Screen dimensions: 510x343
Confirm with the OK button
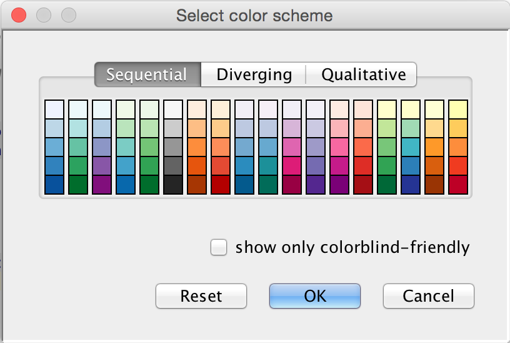point(315,295)
